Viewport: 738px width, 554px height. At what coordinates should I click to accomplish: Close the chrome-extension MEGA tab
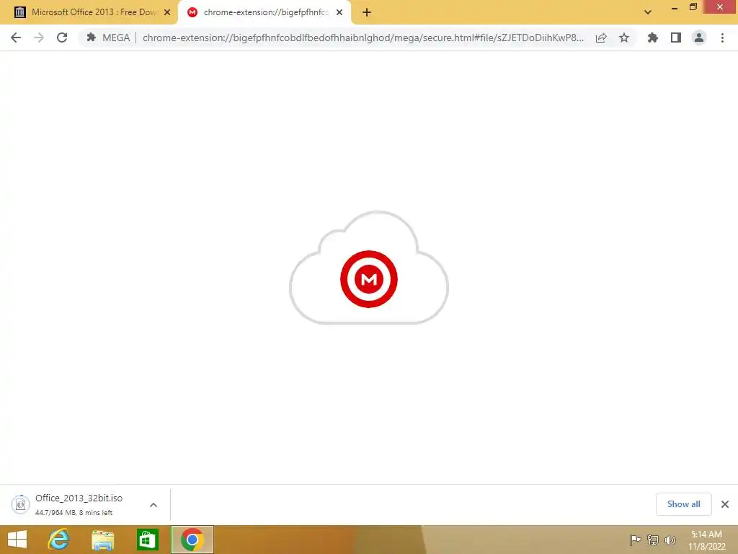pyautogui.click(x=339, y=13)
